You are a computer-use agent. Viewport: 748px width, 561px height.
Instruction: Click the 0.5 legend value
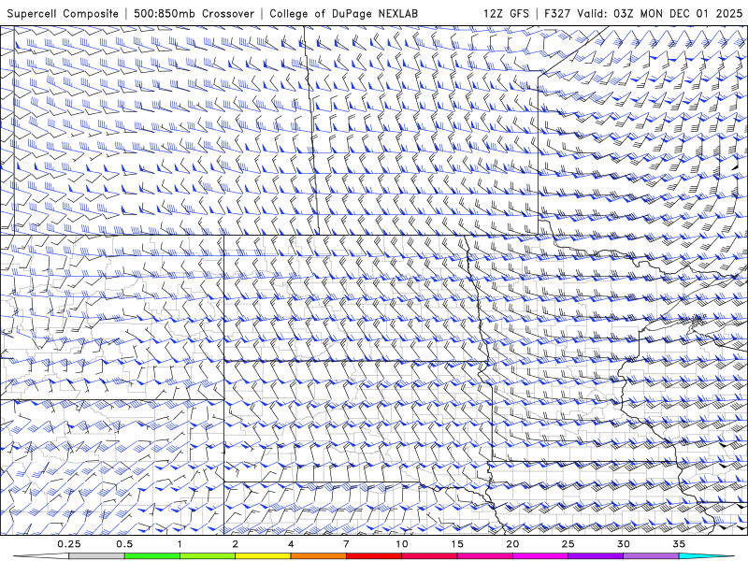click(x=124, y=544)
